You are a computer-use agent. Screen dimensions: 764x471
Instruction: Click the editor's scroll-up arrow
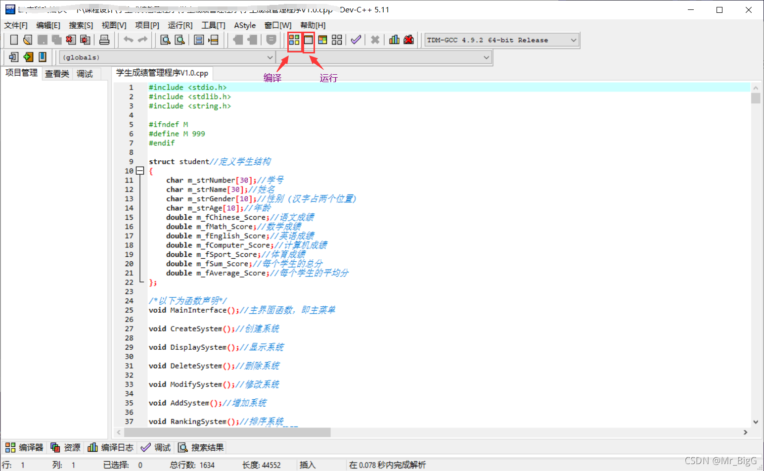(756, 88)
